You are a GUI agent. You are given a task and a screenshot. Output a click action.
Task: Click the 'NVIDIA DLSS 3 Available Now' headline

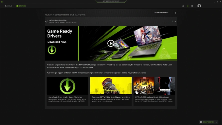click(152, 97)
